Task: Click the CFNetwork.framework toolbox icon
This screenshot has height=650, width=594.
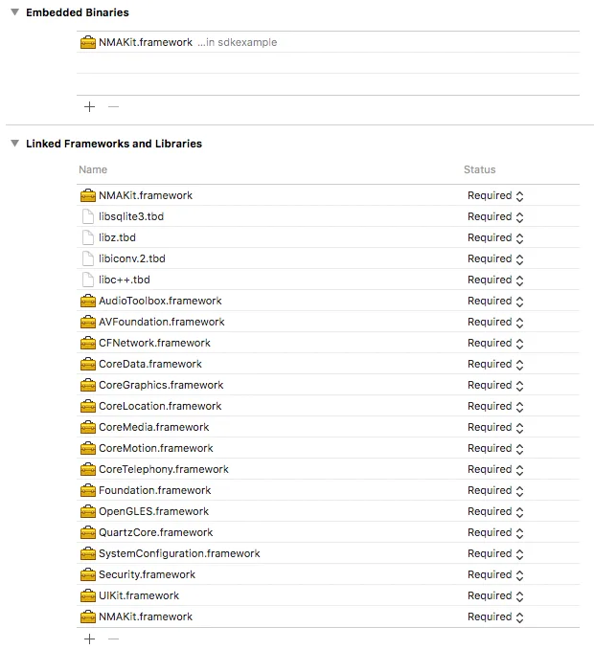Action: (x=88, y=344)
